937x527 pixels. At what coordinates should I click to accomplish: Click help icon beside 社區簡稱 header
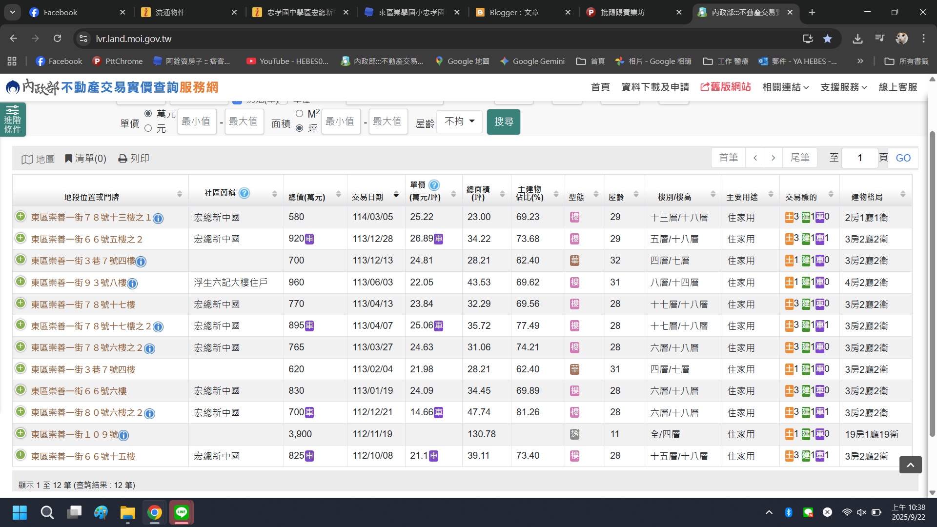[x=244, y=193]
